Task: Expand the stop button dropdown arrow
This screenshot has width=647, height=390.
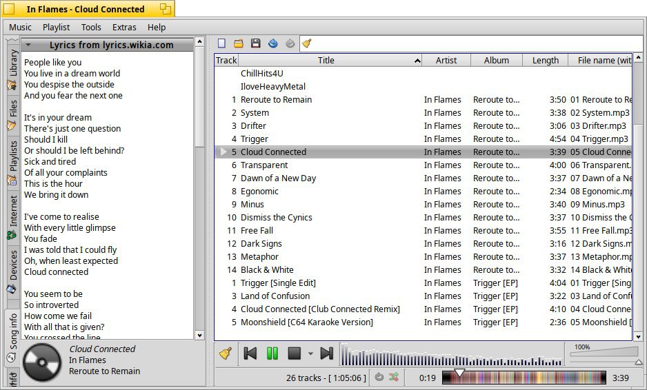Action: pos(310,353)
